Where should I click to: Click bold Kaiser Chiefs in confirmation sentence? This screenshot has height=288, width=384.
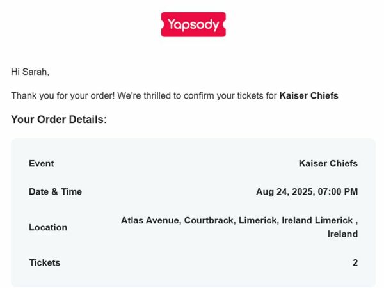click(x=309, y=95)
